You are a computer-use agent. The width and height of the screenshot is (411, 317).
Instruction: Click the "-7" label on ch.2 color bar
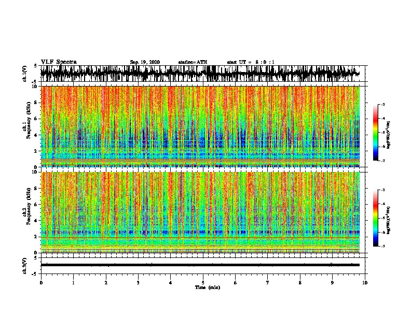click(x=382, y=246)
